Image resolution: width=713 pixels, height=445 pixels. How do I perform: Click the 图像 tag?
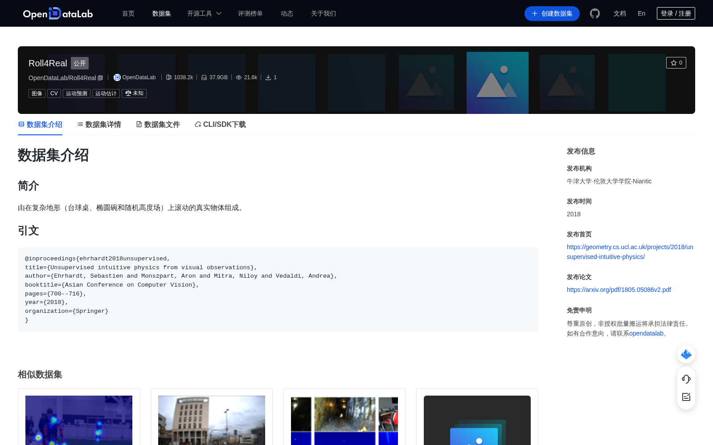[37, 93]
